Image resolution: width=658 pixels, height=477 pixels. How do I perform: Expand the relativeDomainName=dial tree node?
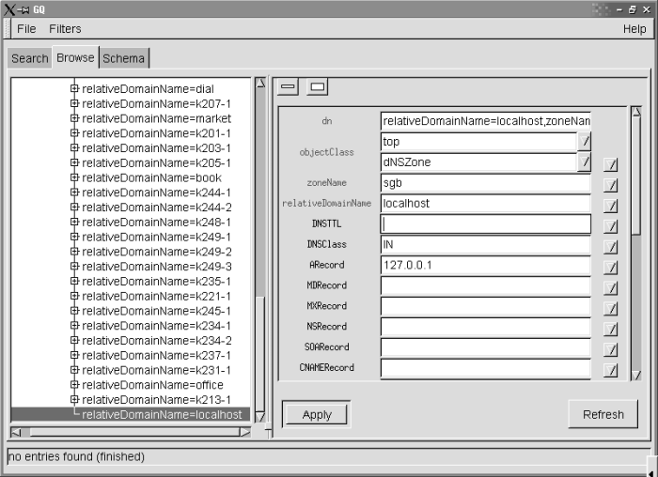[x=75, y=89]
